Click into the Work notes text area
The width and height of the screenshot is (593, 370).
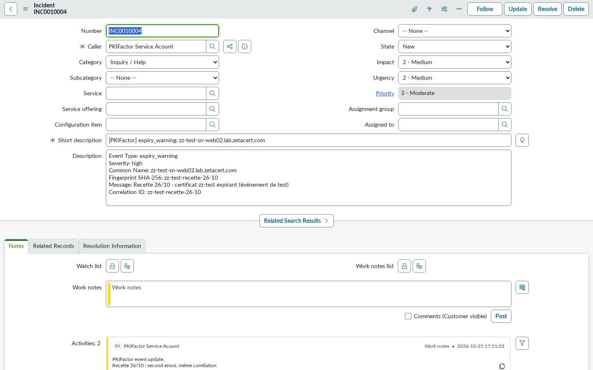coord(308,294)
